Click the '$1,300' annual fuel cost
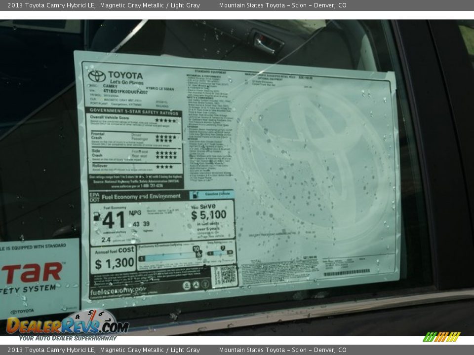 pyautogui.click(x=115, y=263)
